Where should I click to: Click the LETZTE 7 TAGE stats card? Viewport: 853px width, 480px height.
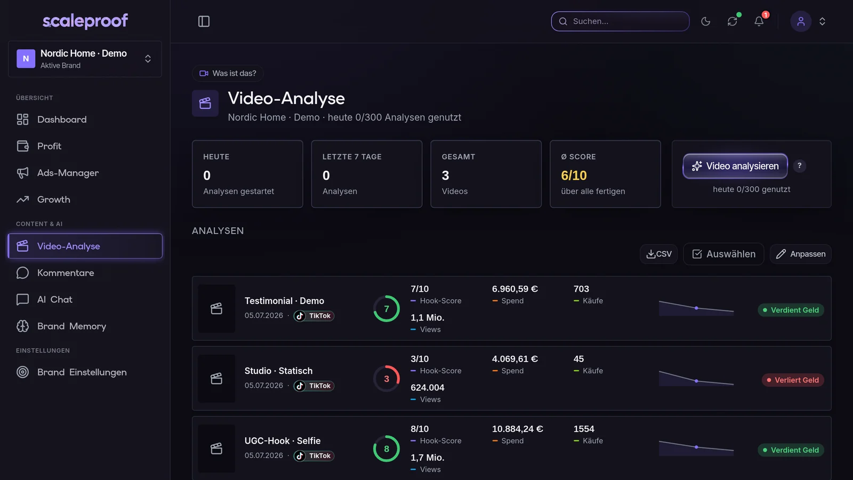point(367,174)
